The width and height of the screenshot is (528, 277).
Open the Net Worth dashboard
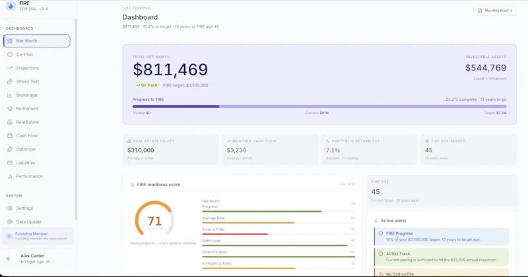37,41
